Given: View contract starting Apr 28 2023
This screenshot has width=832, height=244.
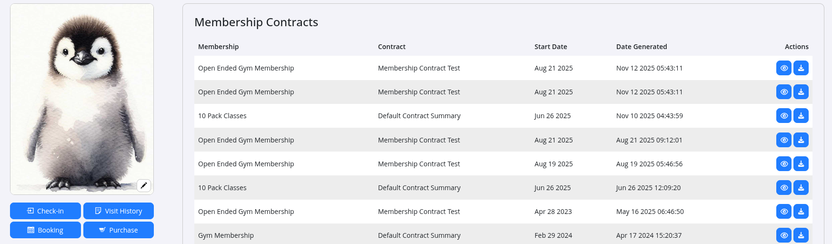Looking at the screenshot, I should coord(784,212).
